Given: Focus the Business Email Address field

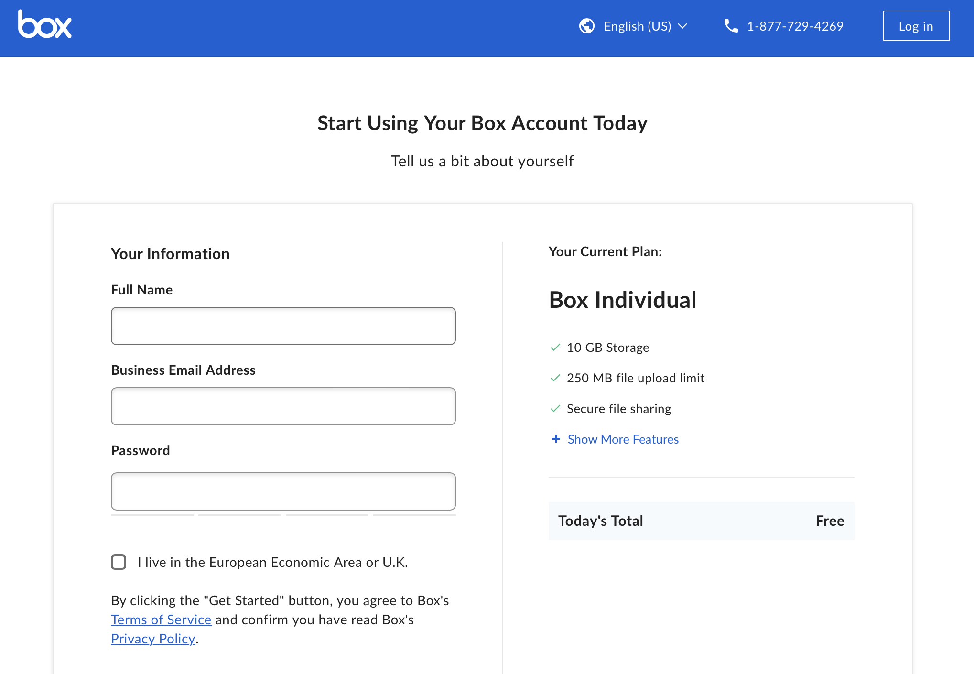Looking at the screenshot, I should [x=283, y=406].
